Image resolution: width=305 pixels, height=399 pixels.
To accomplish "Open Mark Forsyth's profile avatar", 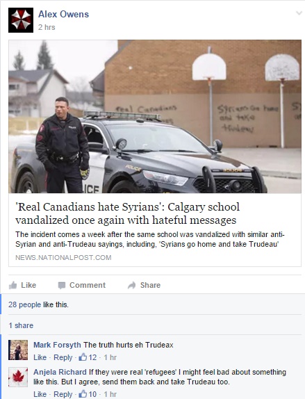I will tap(18, 350).
